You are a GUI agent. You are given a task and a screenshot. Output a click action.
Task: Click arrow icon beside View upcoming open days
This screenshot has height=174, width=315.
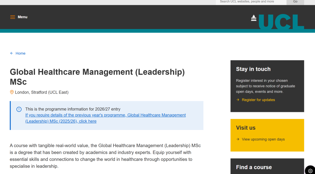pos(238,139)
